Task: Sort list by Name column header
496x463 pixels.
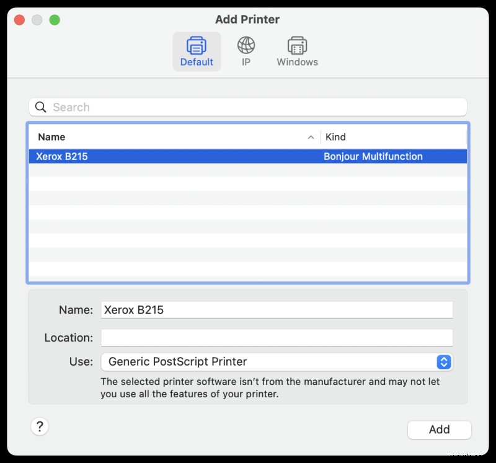Action: pos(51,137)
